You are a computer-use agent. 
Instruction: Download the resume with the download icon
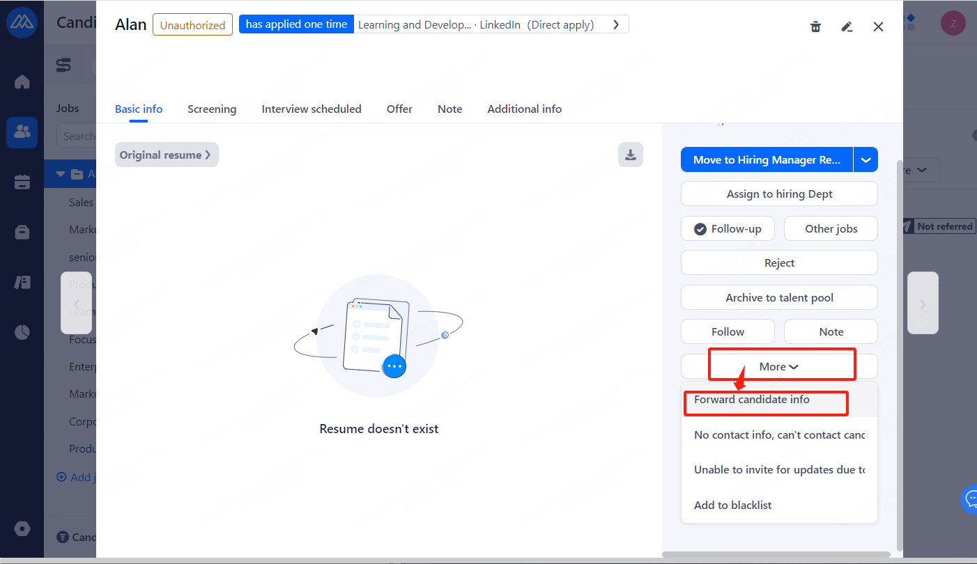[x=631, y=155]
